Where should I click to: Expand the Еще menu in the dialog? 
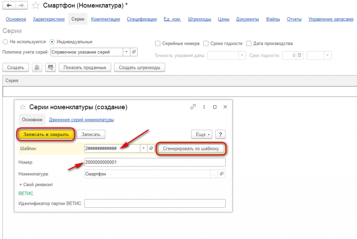click(x=202, y=135)
